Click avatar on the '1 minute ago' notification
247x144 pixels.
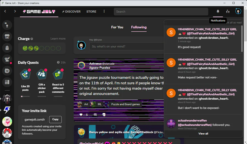tap(171, 32)
